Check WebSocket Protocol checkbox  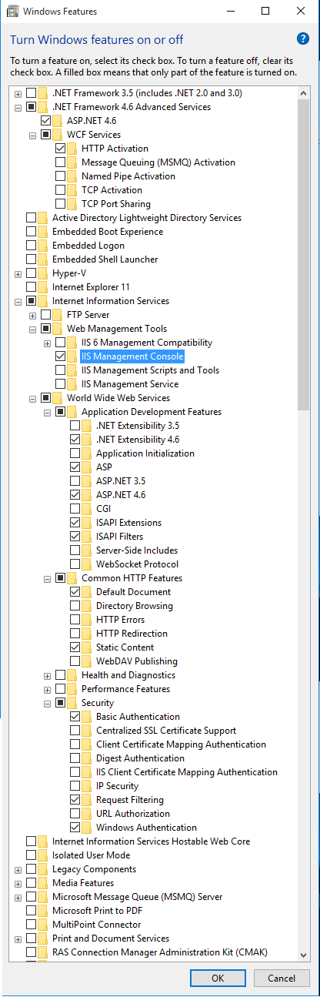click(75, 564)
